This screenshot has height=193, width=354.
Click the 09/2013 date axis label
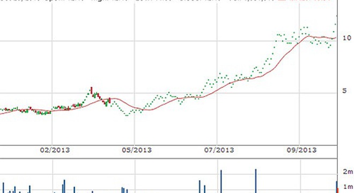(301, 150)
